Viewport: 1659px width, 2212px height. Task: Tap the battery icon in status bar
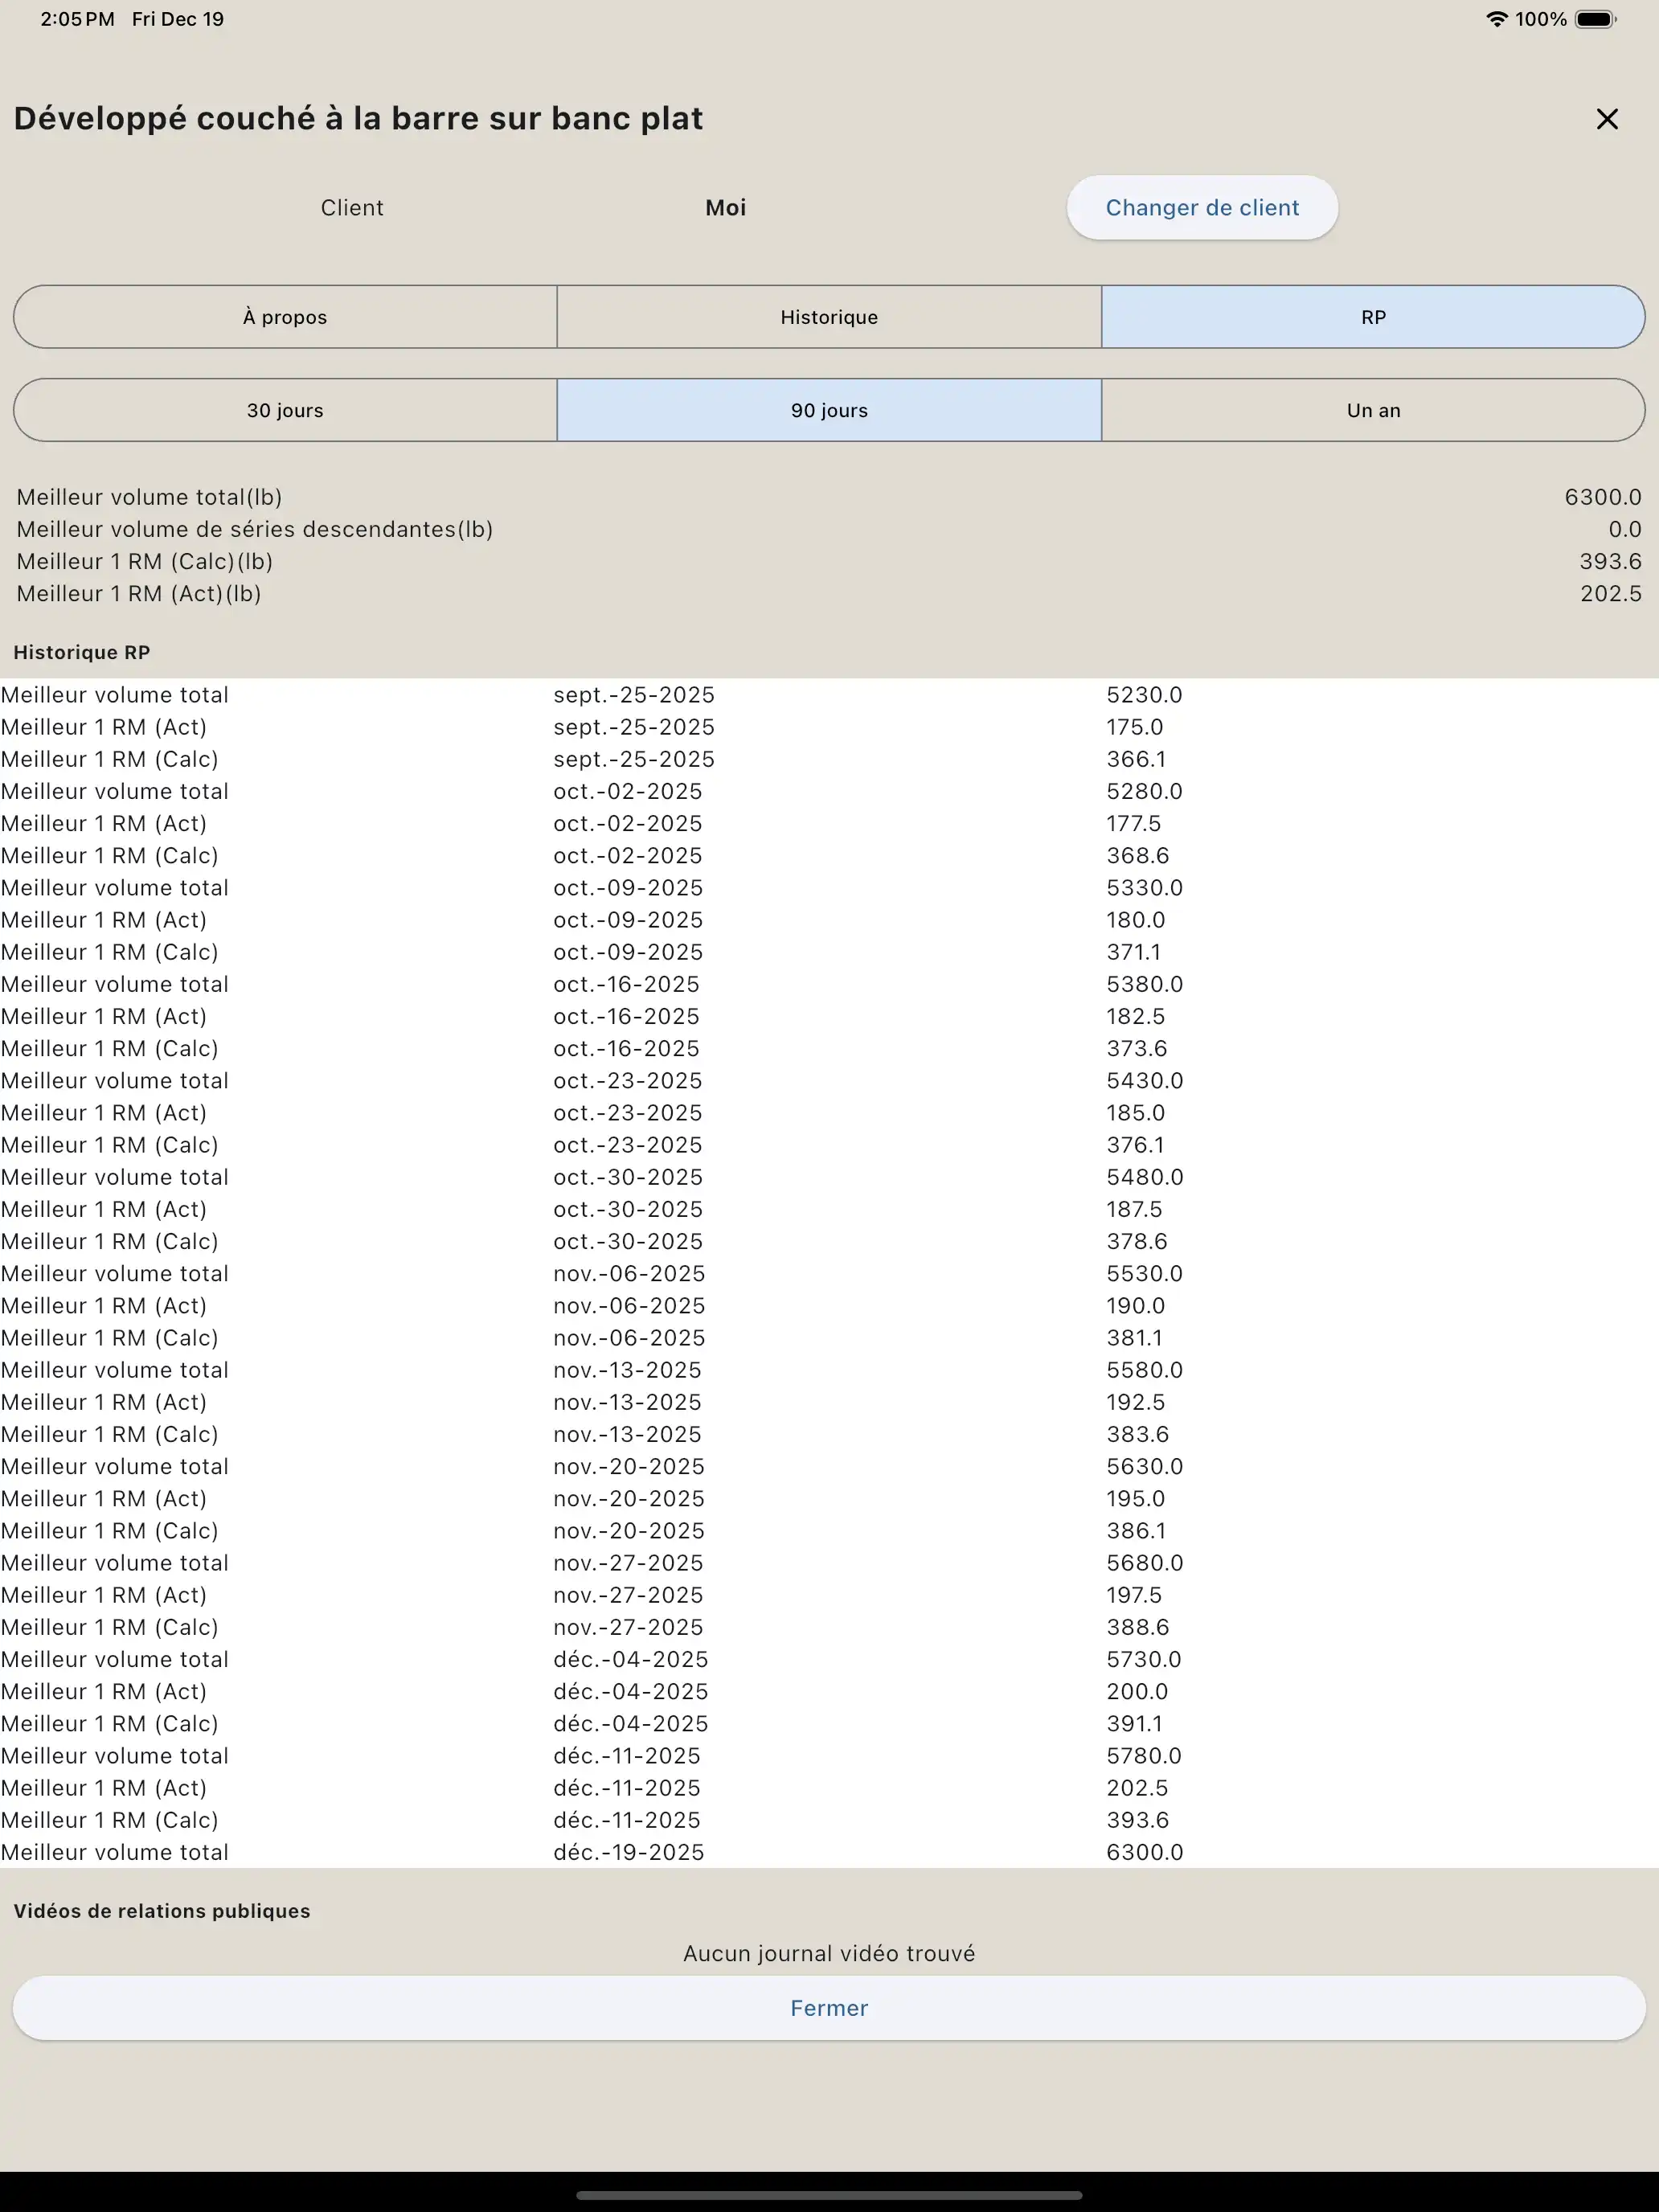[1595, 19]
